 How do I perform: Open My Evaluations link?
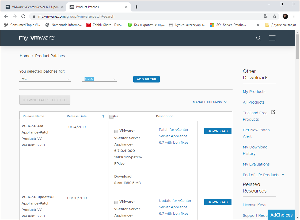click(x=256, y=164)
